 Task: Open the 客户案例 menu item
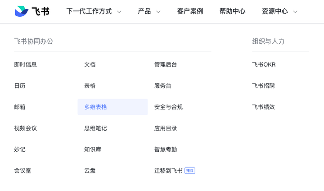[x=190, y=11]
